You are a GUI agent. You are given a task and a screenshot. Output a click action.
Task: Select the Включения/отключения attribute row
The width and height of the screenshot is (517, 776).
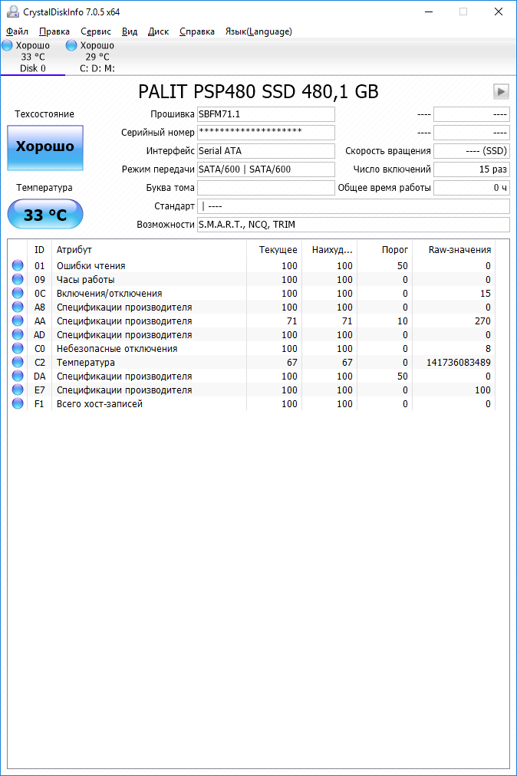[252, 293]
